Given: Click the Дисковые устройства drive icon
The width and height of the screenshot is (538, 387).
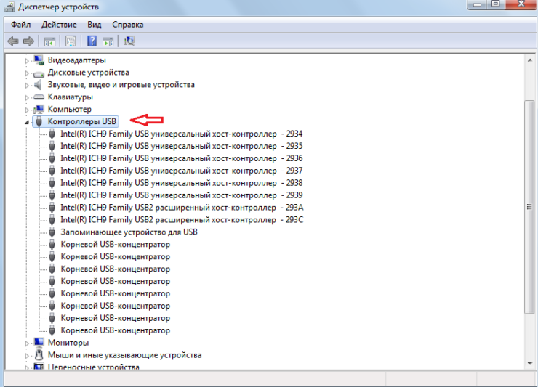Looking at the screenshot, I should pos(39,73).
